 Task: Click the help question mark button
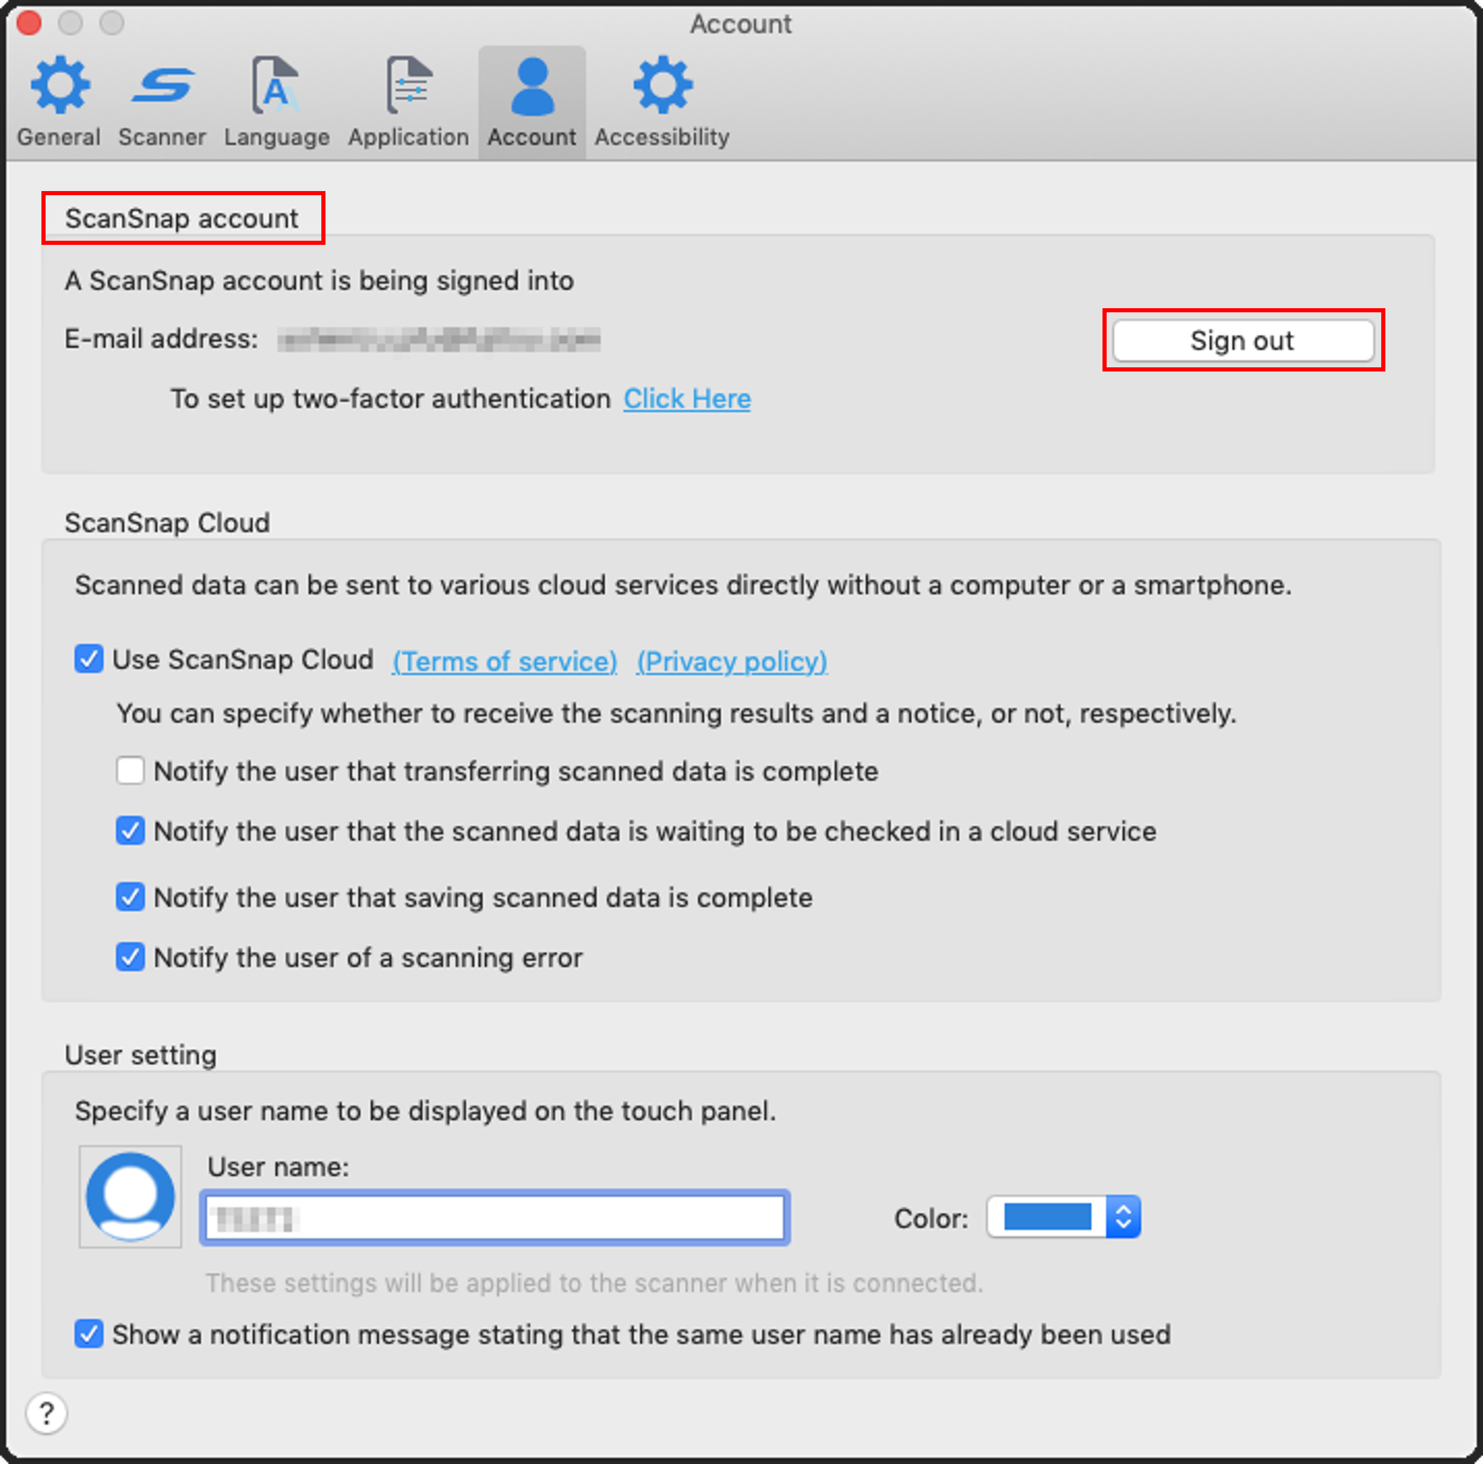pyautogui.click(x=47, y=1413)
